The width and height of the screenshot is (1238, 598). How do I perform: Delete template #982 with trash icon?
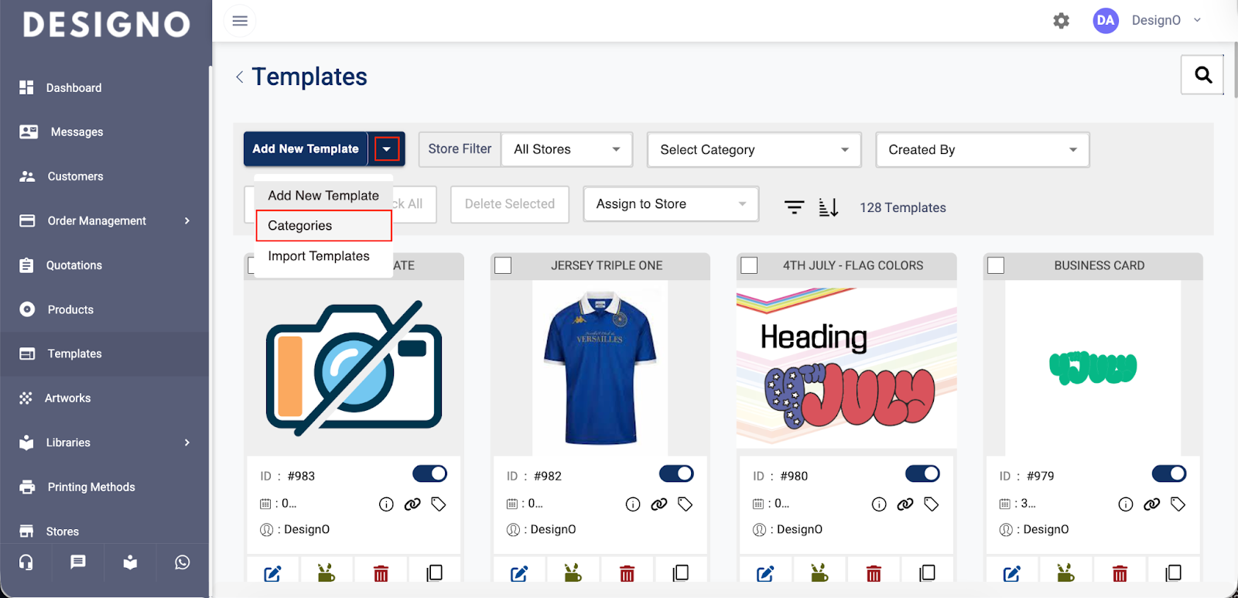(627, 573)
